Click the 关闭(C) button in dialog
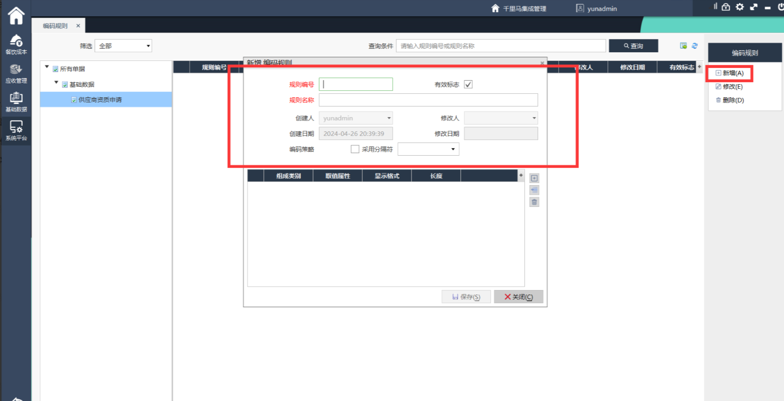The width and height of the screenshot is (784, 401). (x=518, y=297)
